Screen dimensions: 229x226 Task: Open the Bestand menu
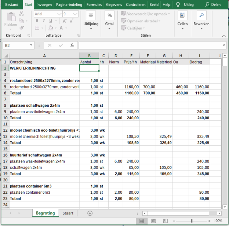tap(12, 5)
